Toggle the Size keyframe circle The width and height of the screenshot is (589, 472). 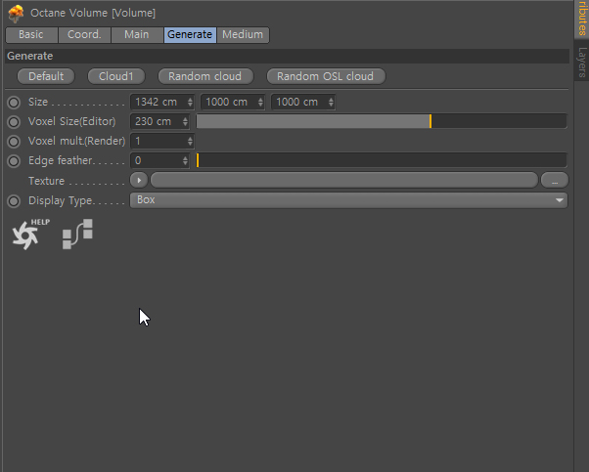click(14, 103)
